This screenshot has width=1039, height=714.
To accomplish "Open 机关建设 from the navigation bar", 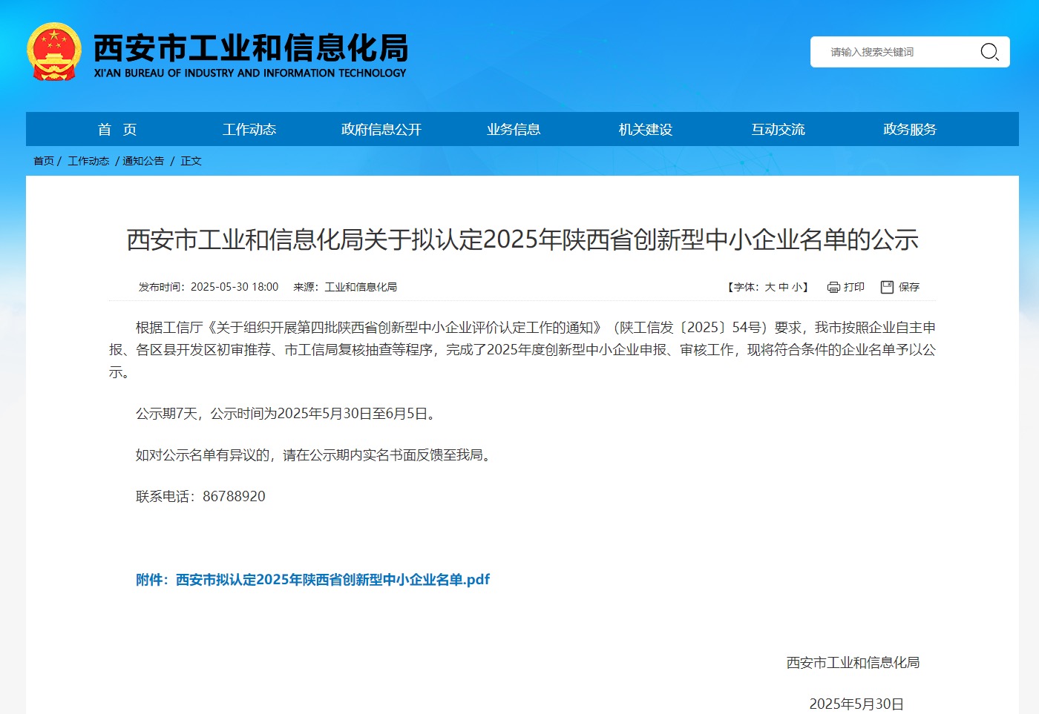I will coord(646,130).
